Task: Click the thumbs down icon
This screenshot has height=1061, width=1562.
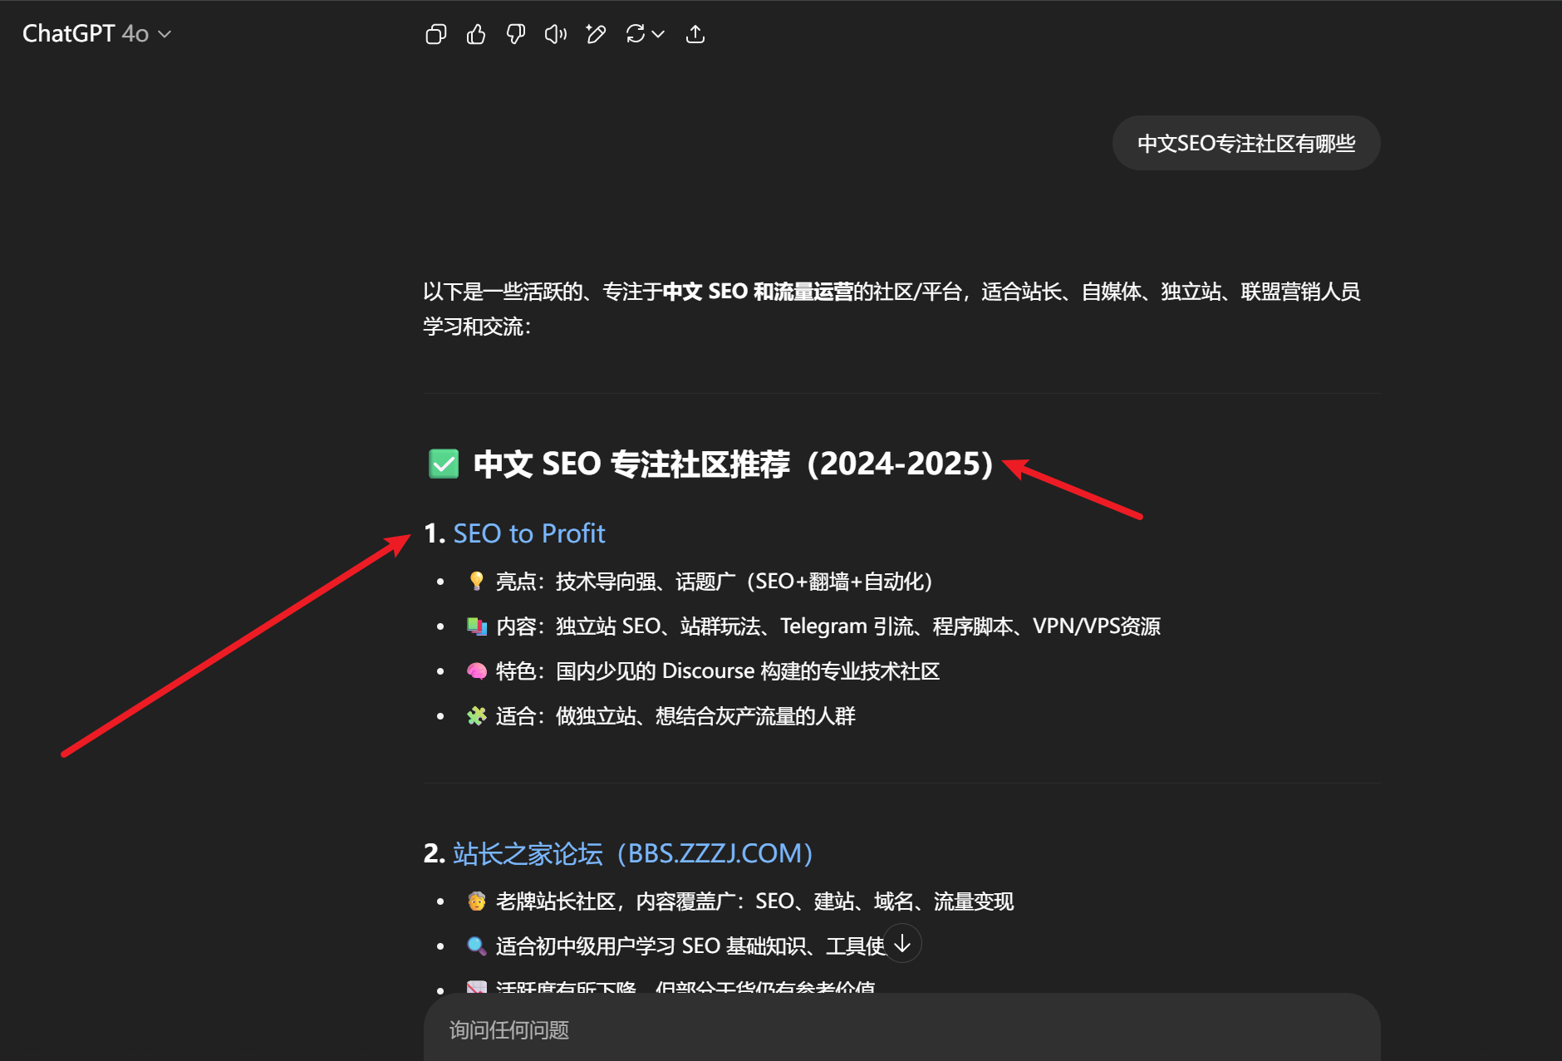Action: point(516,34)
